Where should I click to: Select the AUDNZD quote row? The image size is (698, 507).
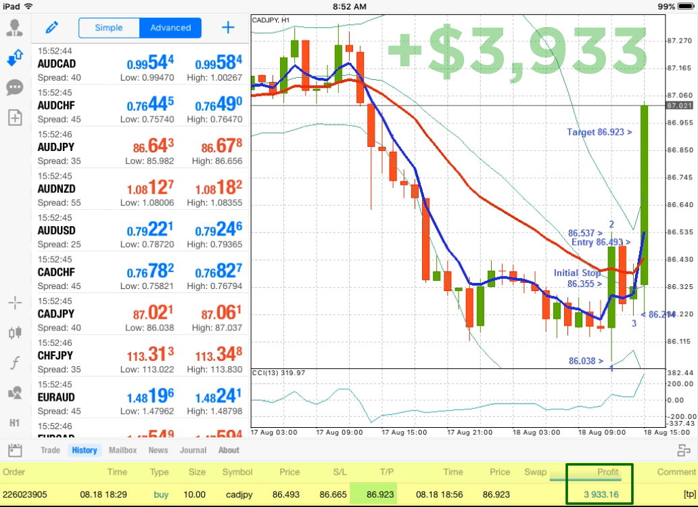pos(140,190)
